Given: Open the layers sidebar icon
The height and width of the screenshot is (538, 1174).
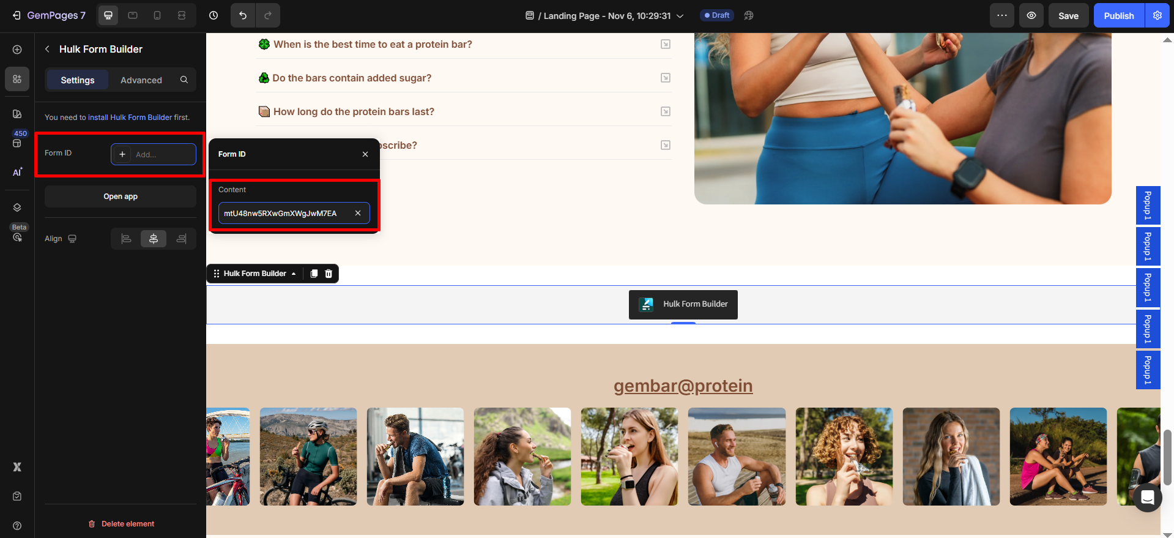Looking at the screenshot, I should pyautogui.click(x=17, y=114).
